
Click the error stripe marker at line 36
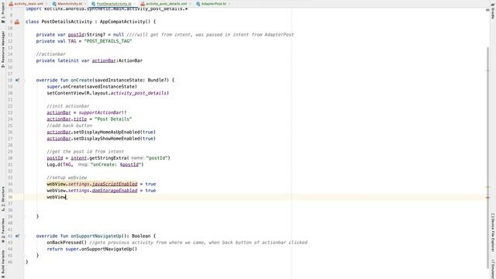click(487, 198)
